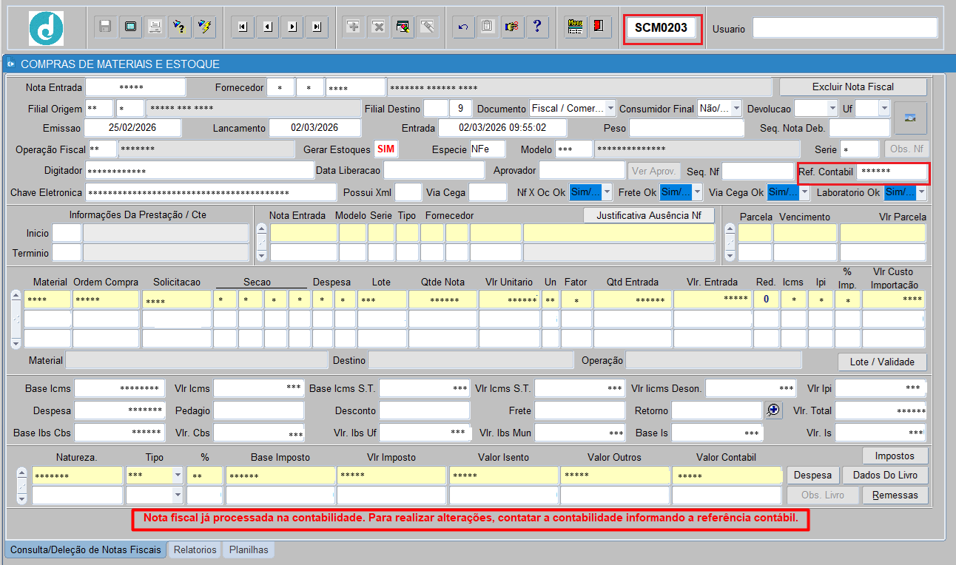Click the undo arrow toolbar icon
This screenshot has width=956, height=565.
[x=463, y=27]
